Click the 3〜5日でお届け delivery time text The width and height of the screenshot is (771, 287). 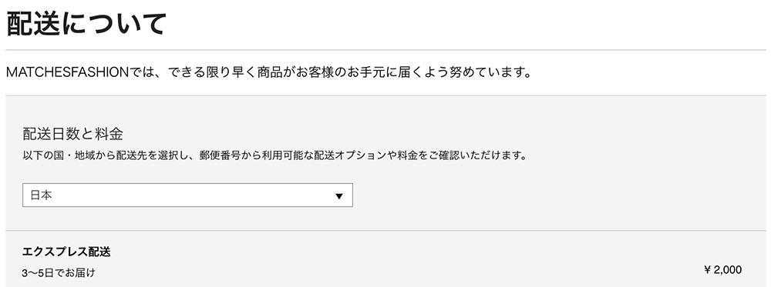59,272
